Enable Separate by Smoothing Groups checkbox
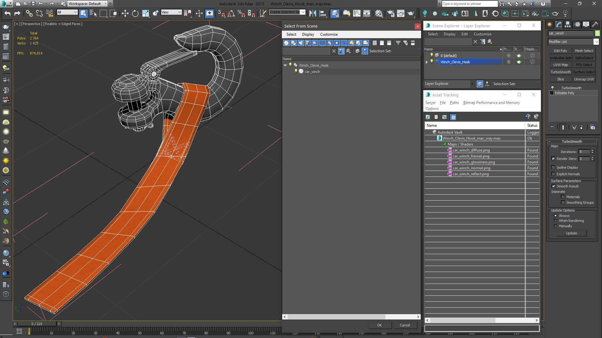The width and height of the screenshot is (602, 338). (x=563, y=202)
